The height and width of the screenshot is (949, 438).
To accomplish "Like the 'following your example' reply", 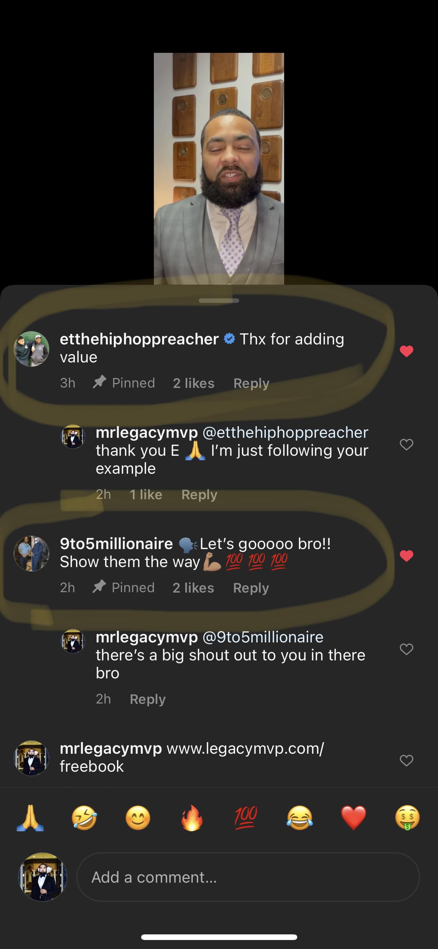I will (x=407, y=445).
